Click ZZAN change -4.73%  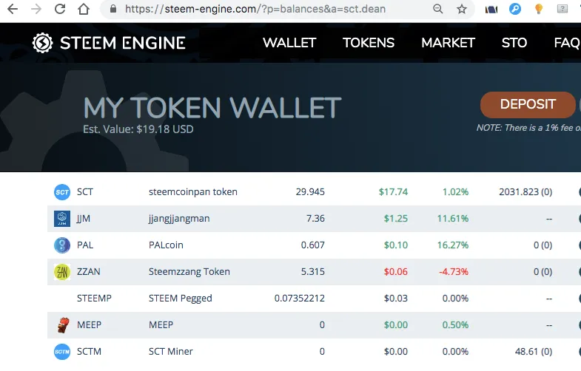coord(454,272)
